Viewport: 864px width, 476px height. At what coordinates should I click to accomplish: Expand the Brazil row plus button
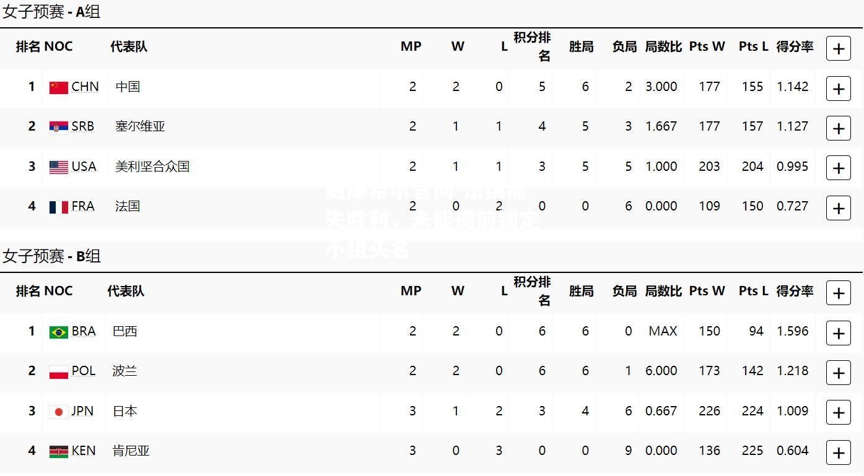(838, 333)
